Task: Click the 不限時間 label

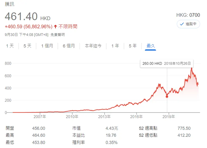Action: (x=68, y=27)
